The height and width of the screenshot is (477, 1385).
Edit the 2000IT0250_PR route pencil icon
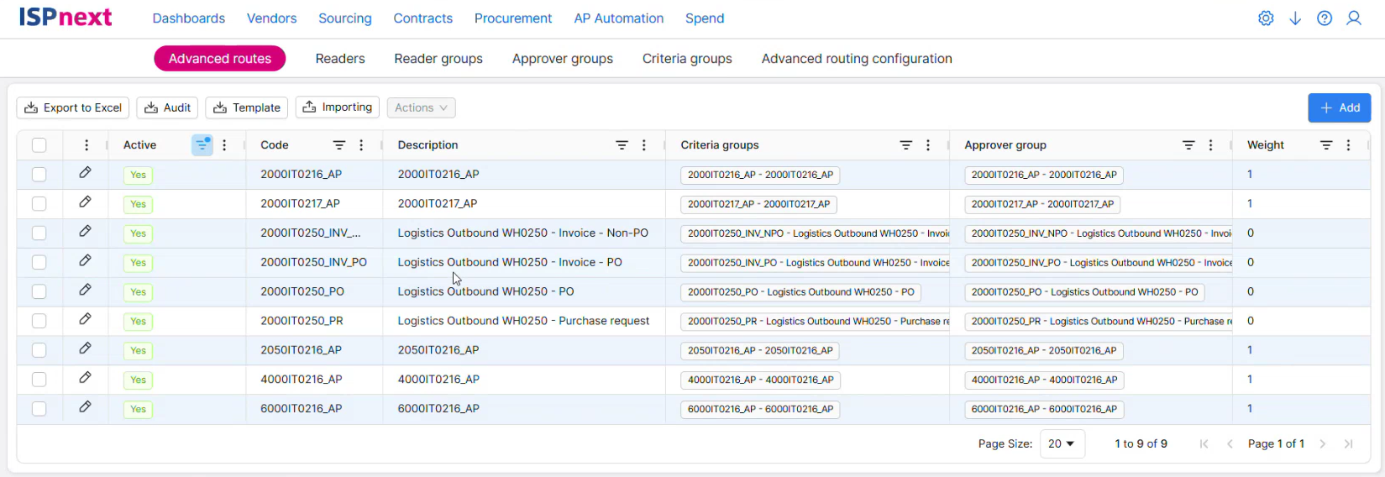coord(85,319)
